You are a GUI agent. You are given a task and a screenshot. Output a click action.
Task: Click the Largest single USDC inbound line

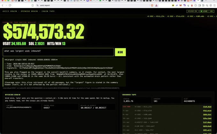[31, 60]
